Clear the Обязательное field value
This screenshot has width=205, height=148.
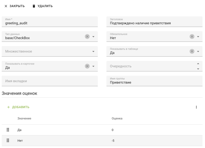[192, 37]
